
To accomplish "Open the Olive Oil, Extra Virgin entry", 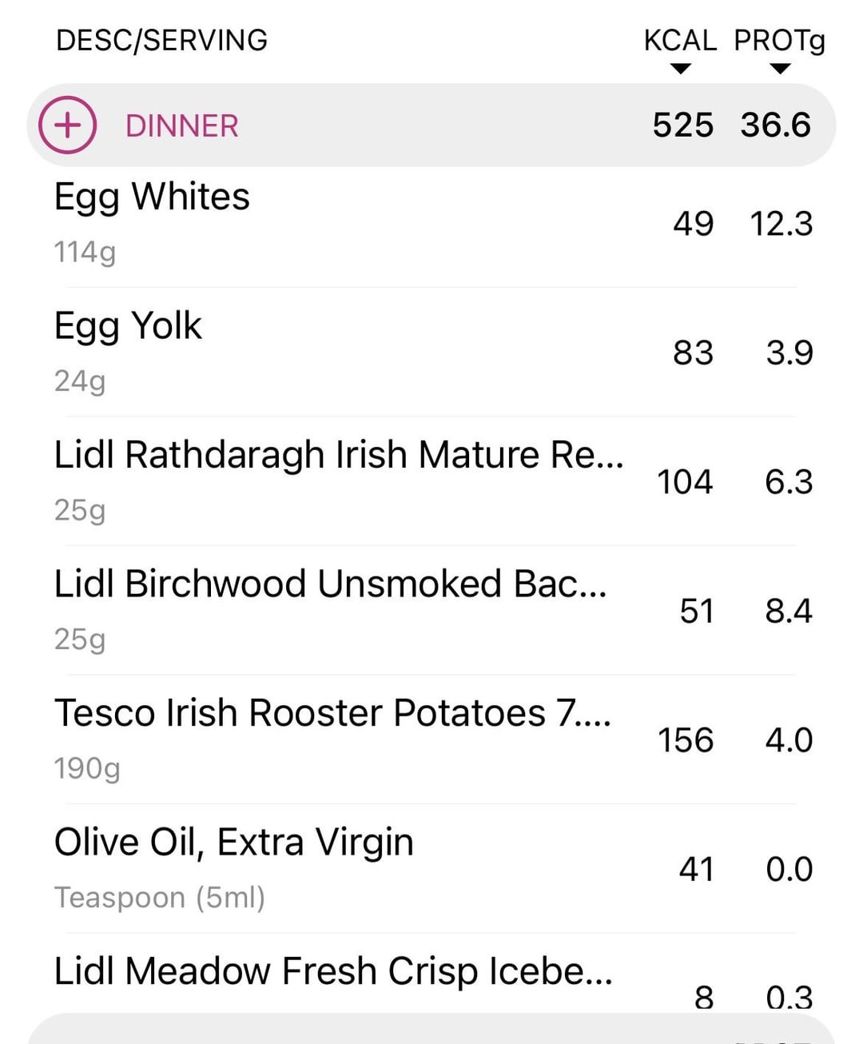I will [234, 843].
